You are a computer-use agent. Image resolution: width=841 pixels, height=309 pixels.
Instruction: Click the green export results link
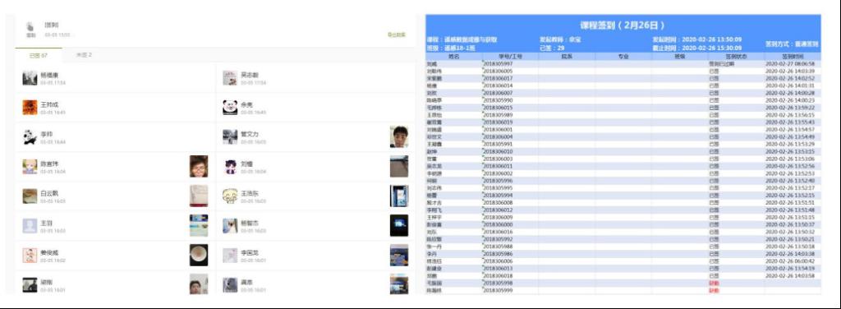coord(397,35)
